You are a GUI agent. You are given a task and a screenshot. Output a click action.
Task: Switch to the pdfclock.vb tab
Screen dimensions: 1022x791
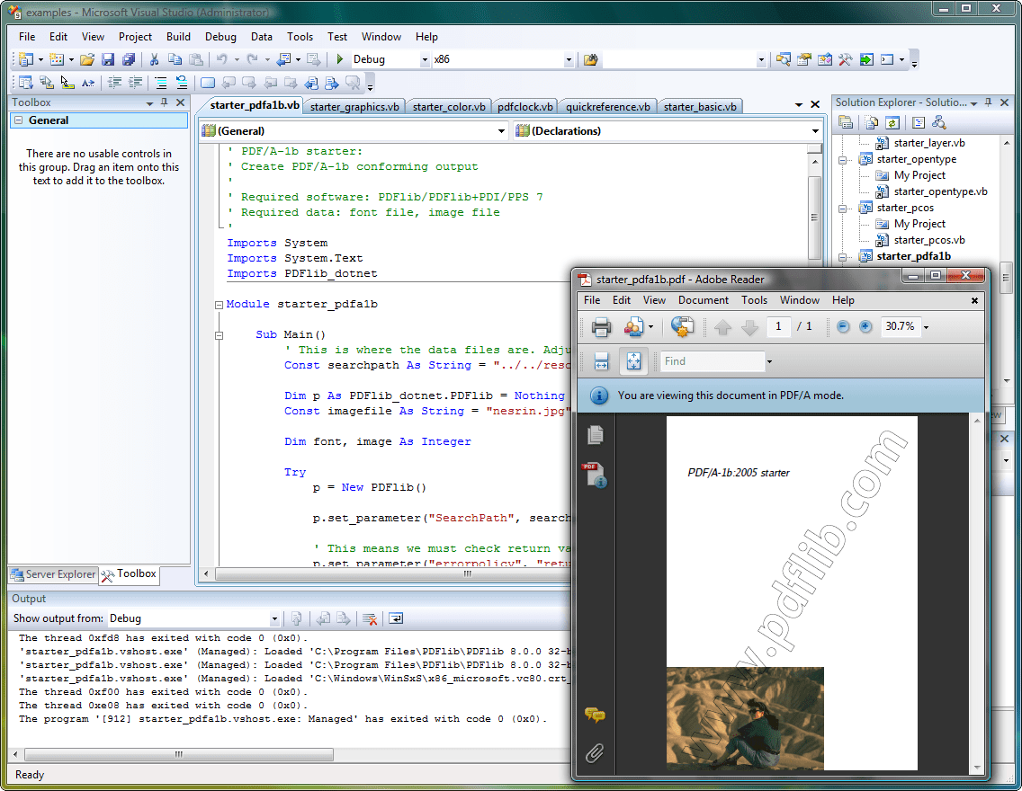pos(524,106)
